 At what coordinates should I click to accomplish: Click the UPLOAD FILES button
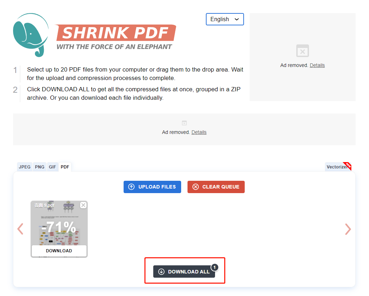(152, 187)
